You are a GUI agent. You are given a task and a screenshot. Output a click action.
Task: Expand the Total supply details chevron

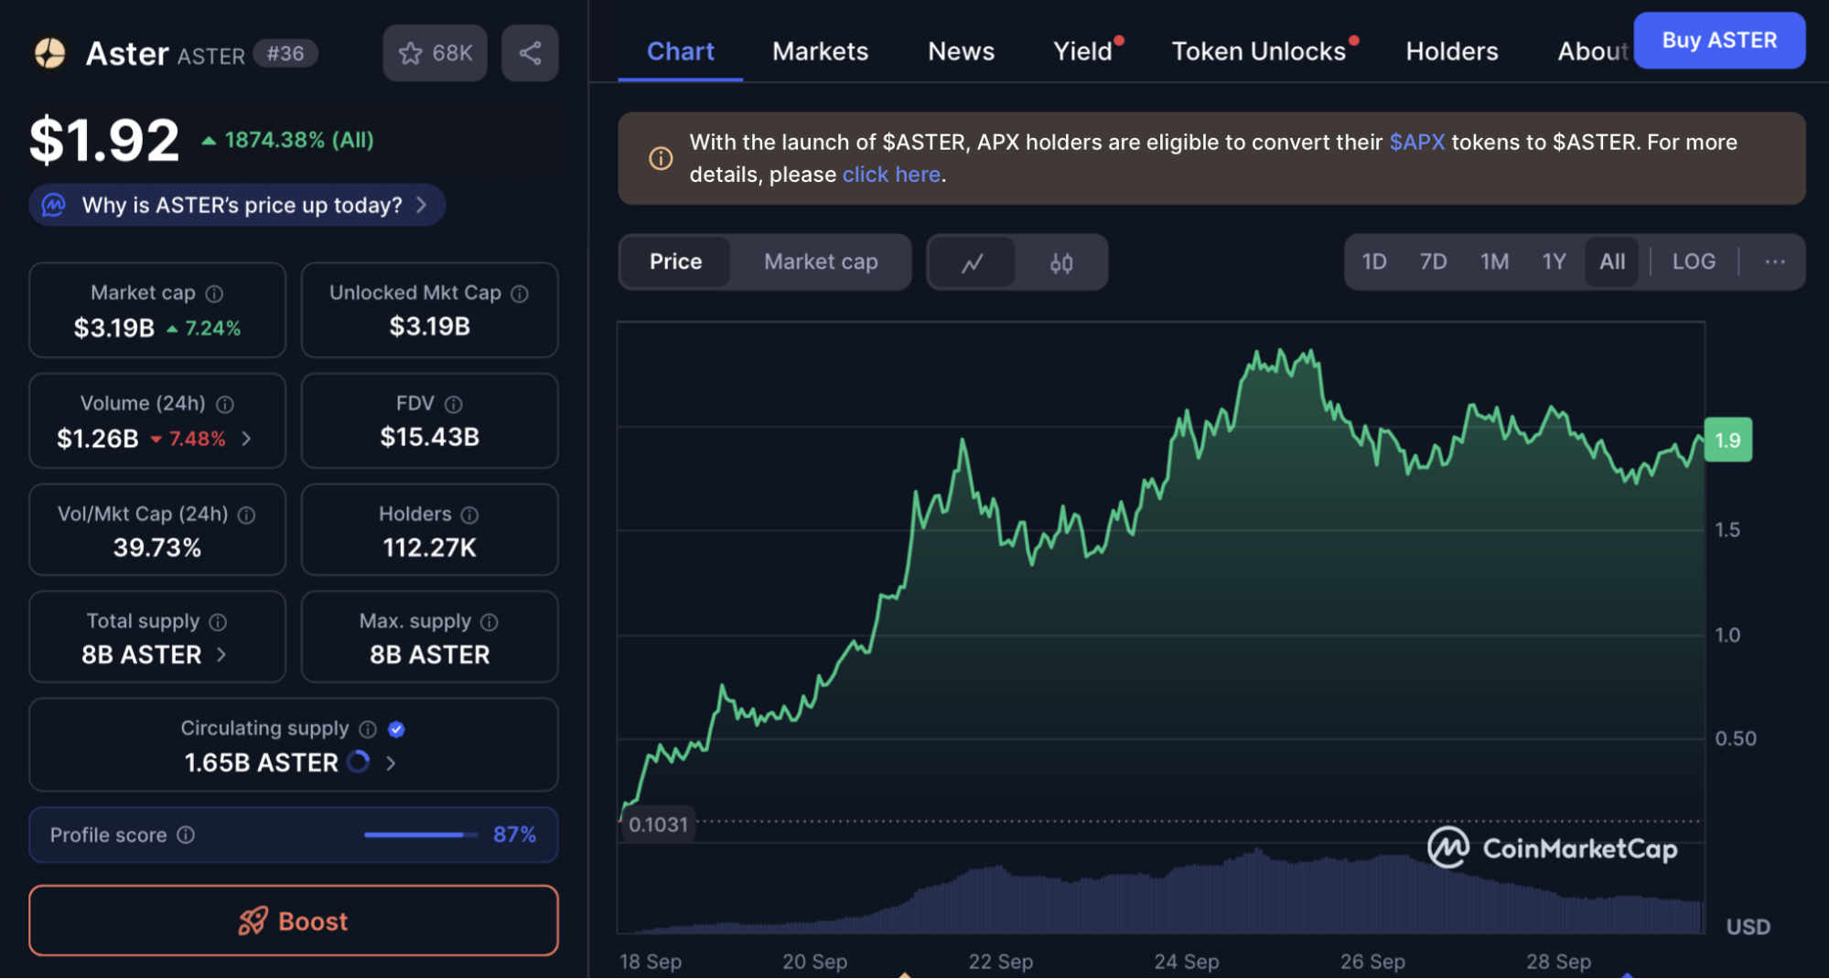[221, 654]
